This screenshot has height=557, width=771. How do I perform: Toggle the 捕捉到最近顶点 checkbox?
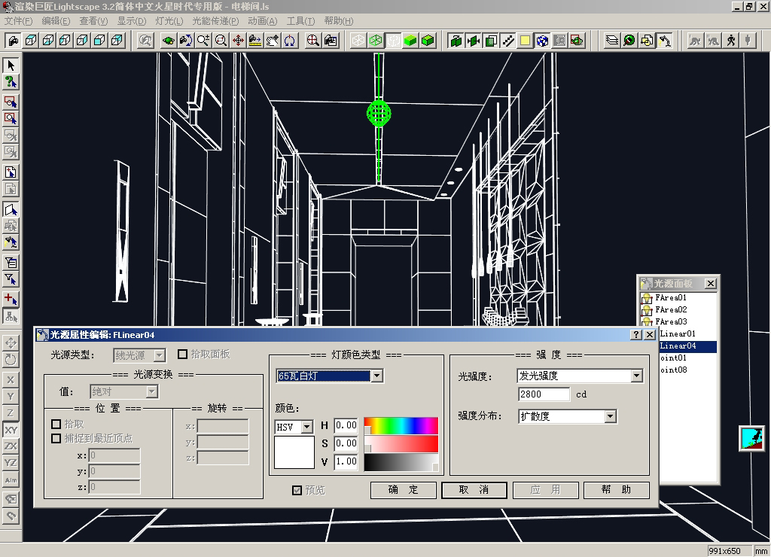coord(56,438)
